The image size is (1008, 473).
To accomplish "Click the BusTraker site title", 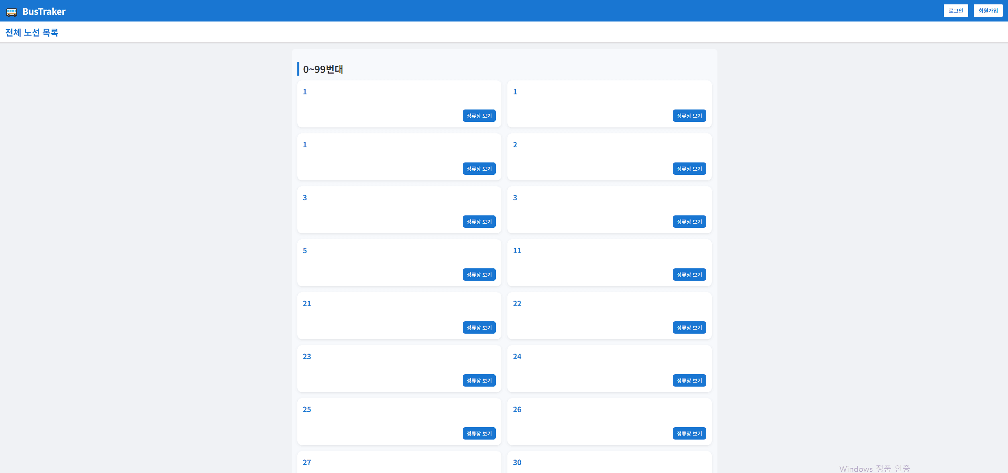I will [44, 12].
